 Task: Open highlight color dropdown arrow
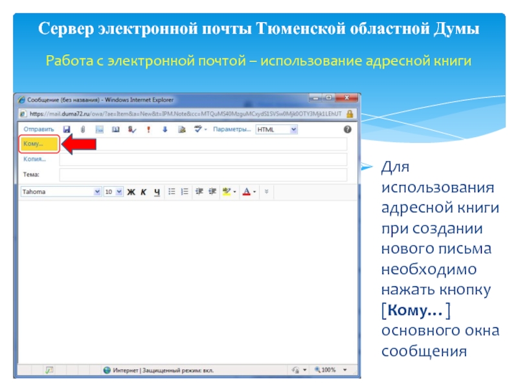234,192
